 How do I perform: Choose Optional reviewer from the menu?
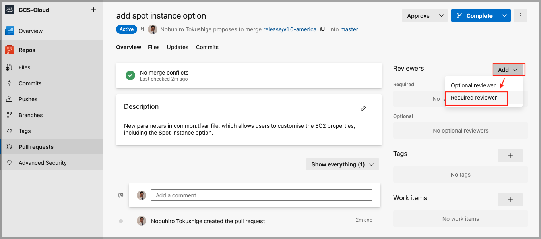point(473,85)
